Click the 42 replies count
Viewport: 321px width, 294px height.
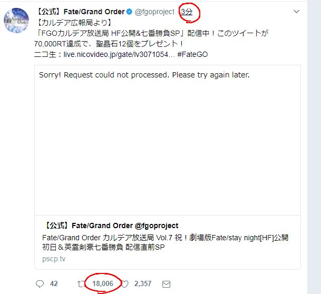pos(54,284)
